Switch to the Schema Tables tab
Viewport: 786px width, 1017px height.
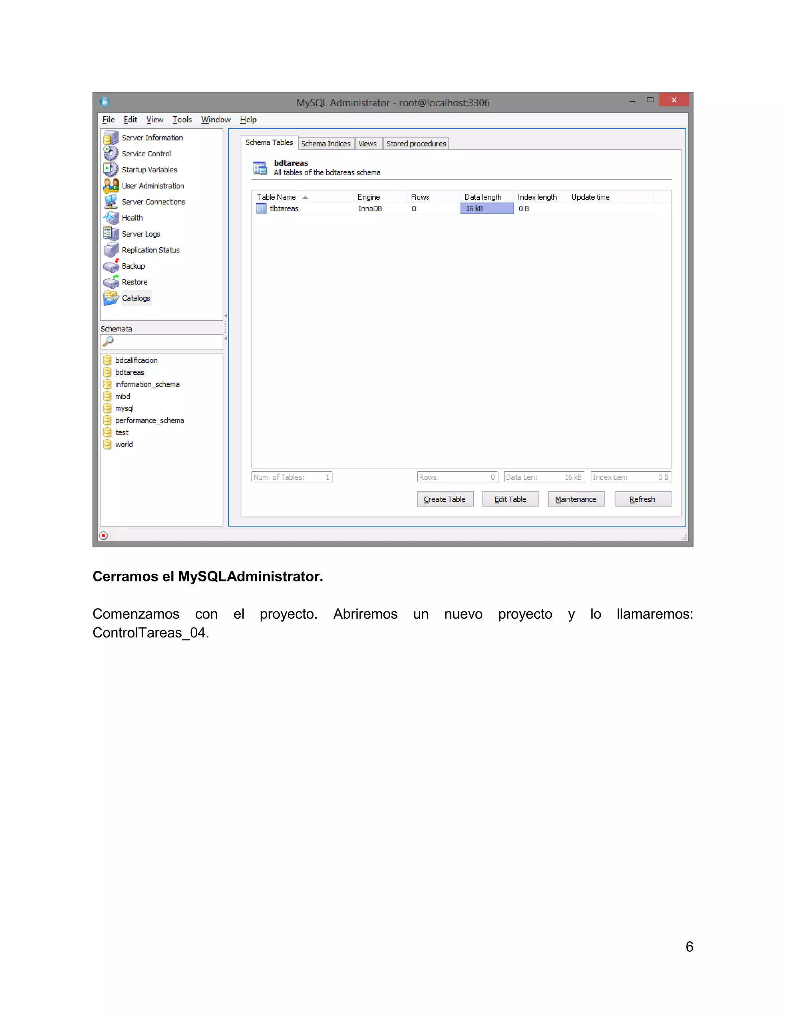[269, 142]
